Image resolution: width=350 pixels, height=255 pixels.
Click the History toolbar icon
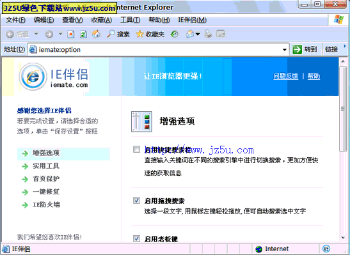pos(174,34)
